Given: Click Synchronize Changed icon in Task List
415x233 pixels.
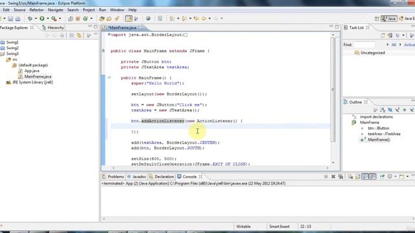Looking at the screenshot, I should coord(390,36).
